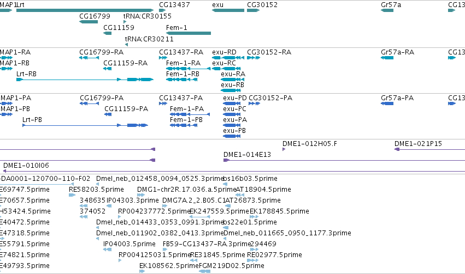This screenshot has height=274, width=465.
Task: Click the exu-RA transcript
Action: pos(233,80)
